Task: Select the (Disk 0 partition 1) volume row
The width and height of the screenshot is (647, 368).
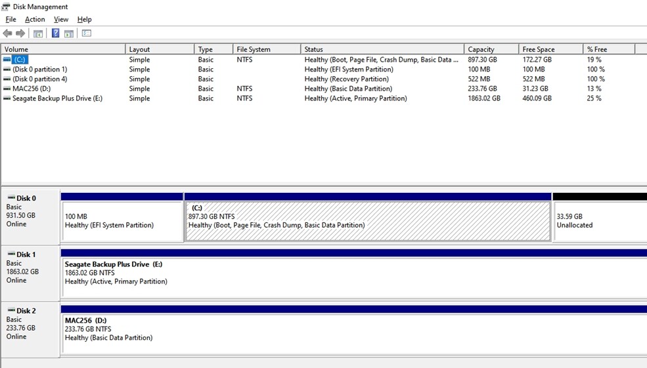Action: click(x=39, y=70)
